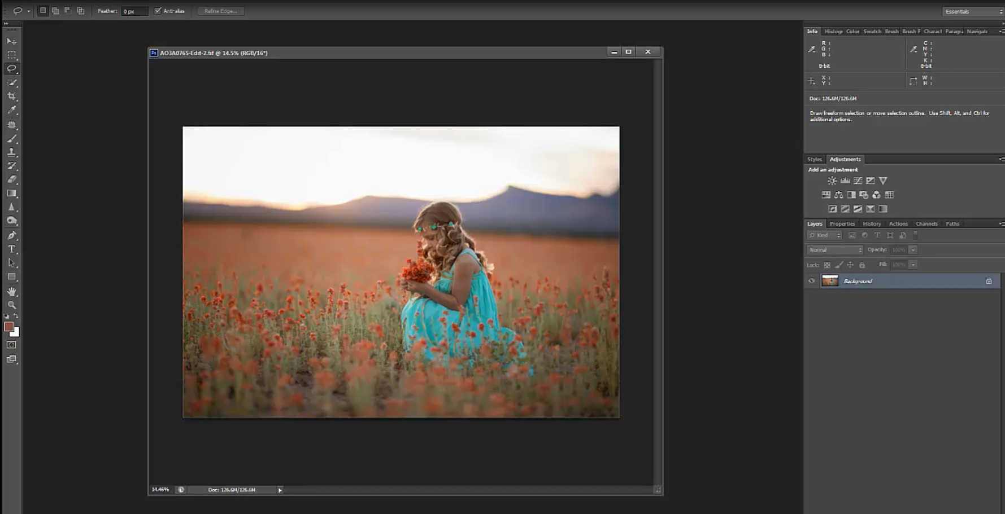Open the Adjustments panel flyout menu
This screenshot has height=514, width=1005.
click(x=1001, y=159)
